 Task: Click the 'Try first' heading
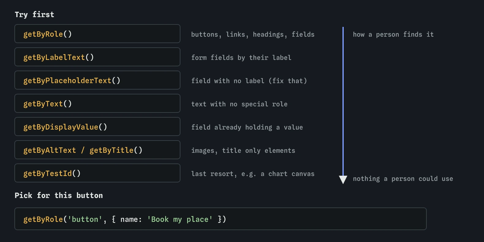click(34, 14)
